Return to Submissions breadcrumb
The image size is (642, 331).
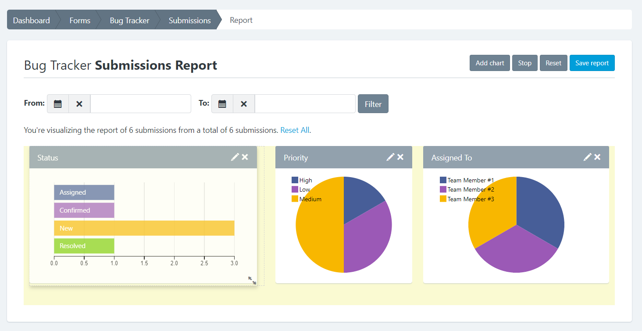pos(189,20)
